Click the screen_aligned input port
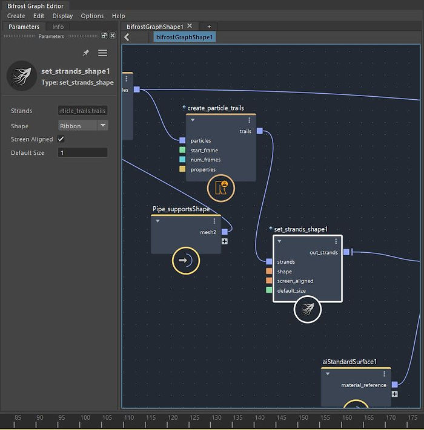 [269, 281]
